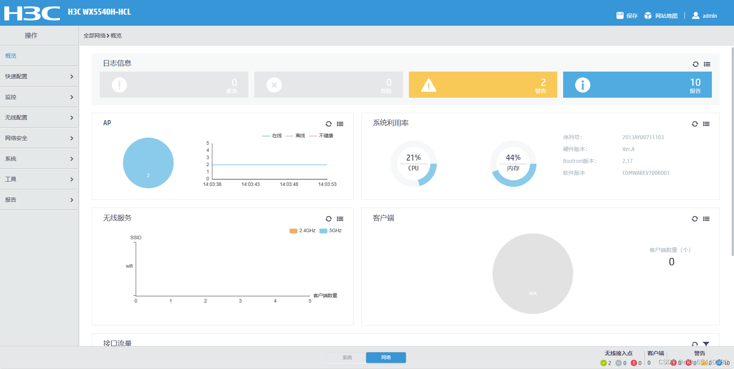This screenshot has height=369, width=734.
Task: Open the AP panel list menu
Action: pyautogui.click(x=340, y=124)
